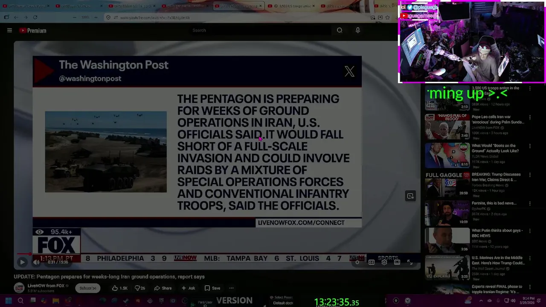Open options menu for Trump Discusses Iran War video
Screen dimensions: 546x307
530,175
